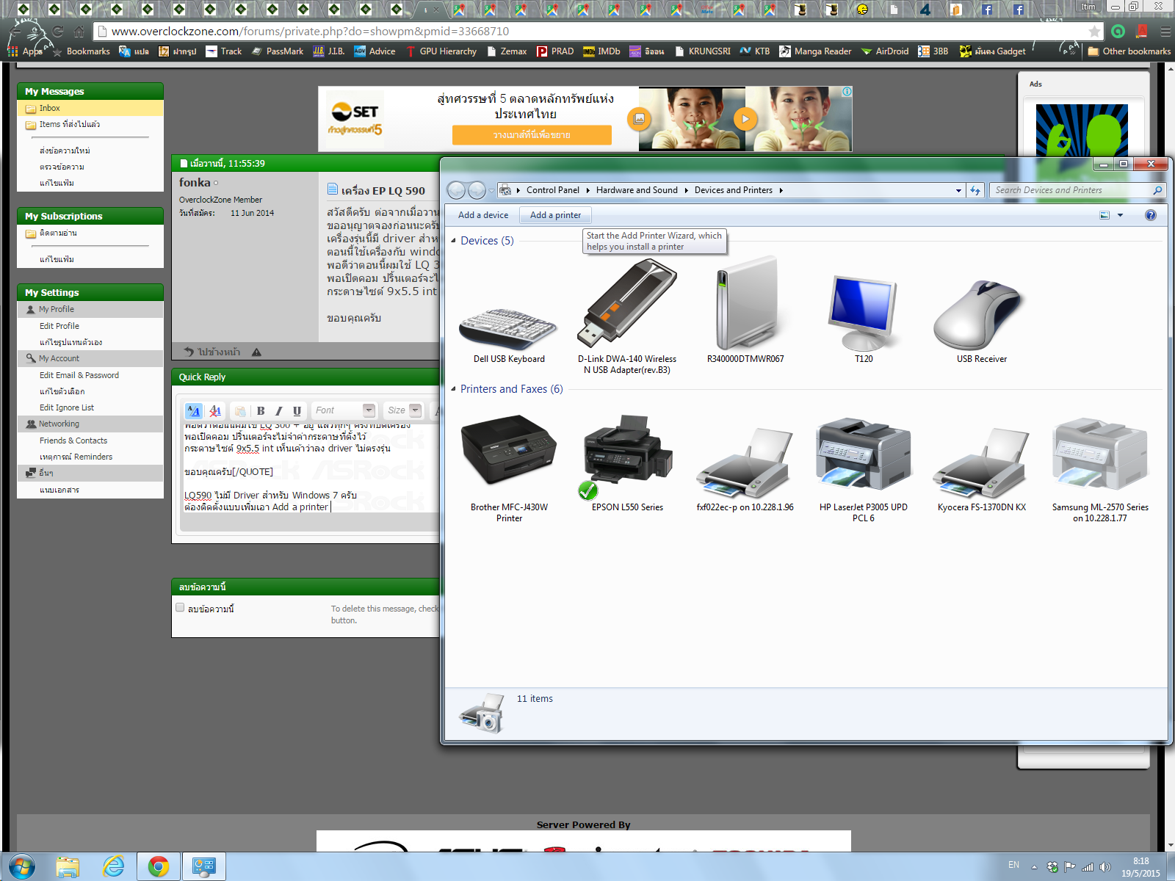The width and height of the screenshot is (1175, 881).
Task: Select the HP LaserJet P3005 printer
Action: click(864, 470)
